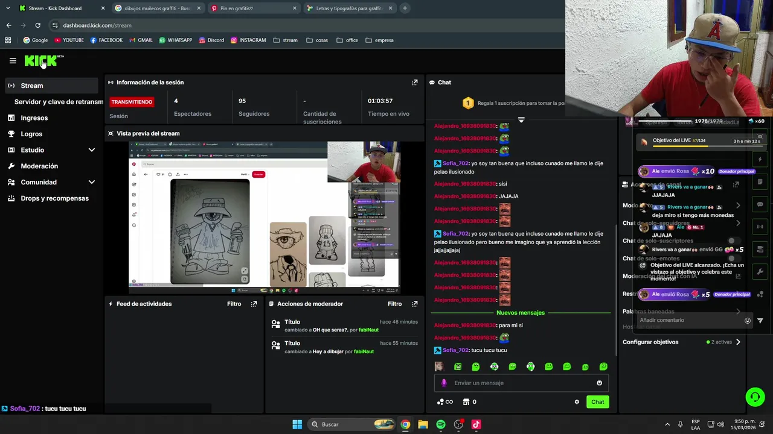Image resolution: width=773 pixels, height=434 pixels.
Task: Go back in browser history
Action: click(8, 25)
